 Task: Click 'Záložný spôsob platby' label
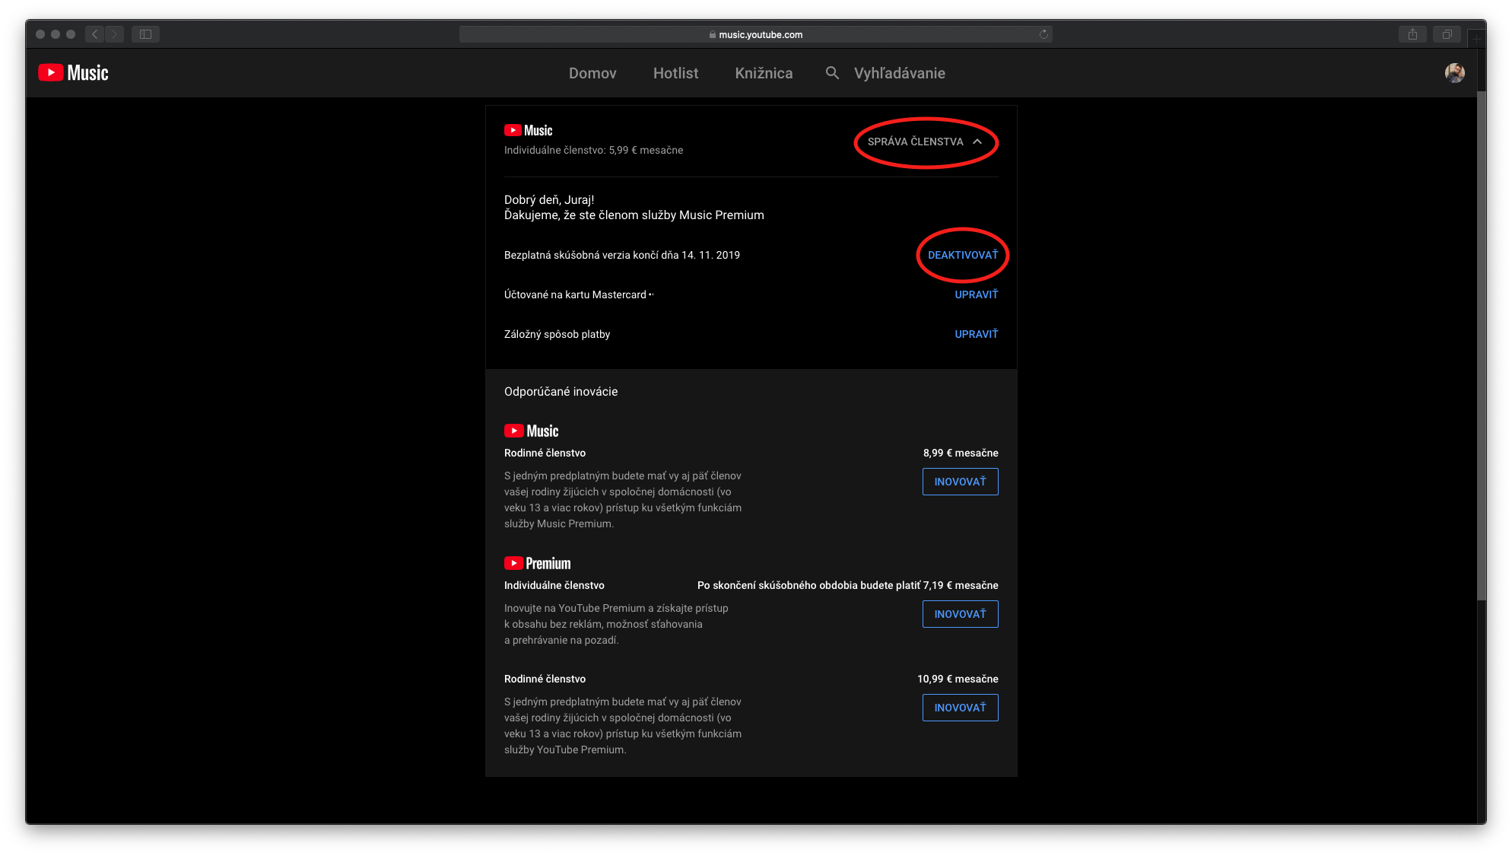[x=557, y=335]
